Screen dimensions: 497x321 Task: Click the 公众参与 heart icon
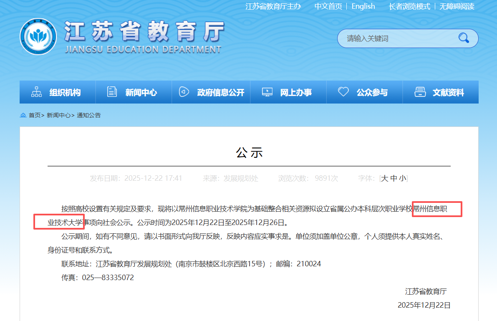343,91
